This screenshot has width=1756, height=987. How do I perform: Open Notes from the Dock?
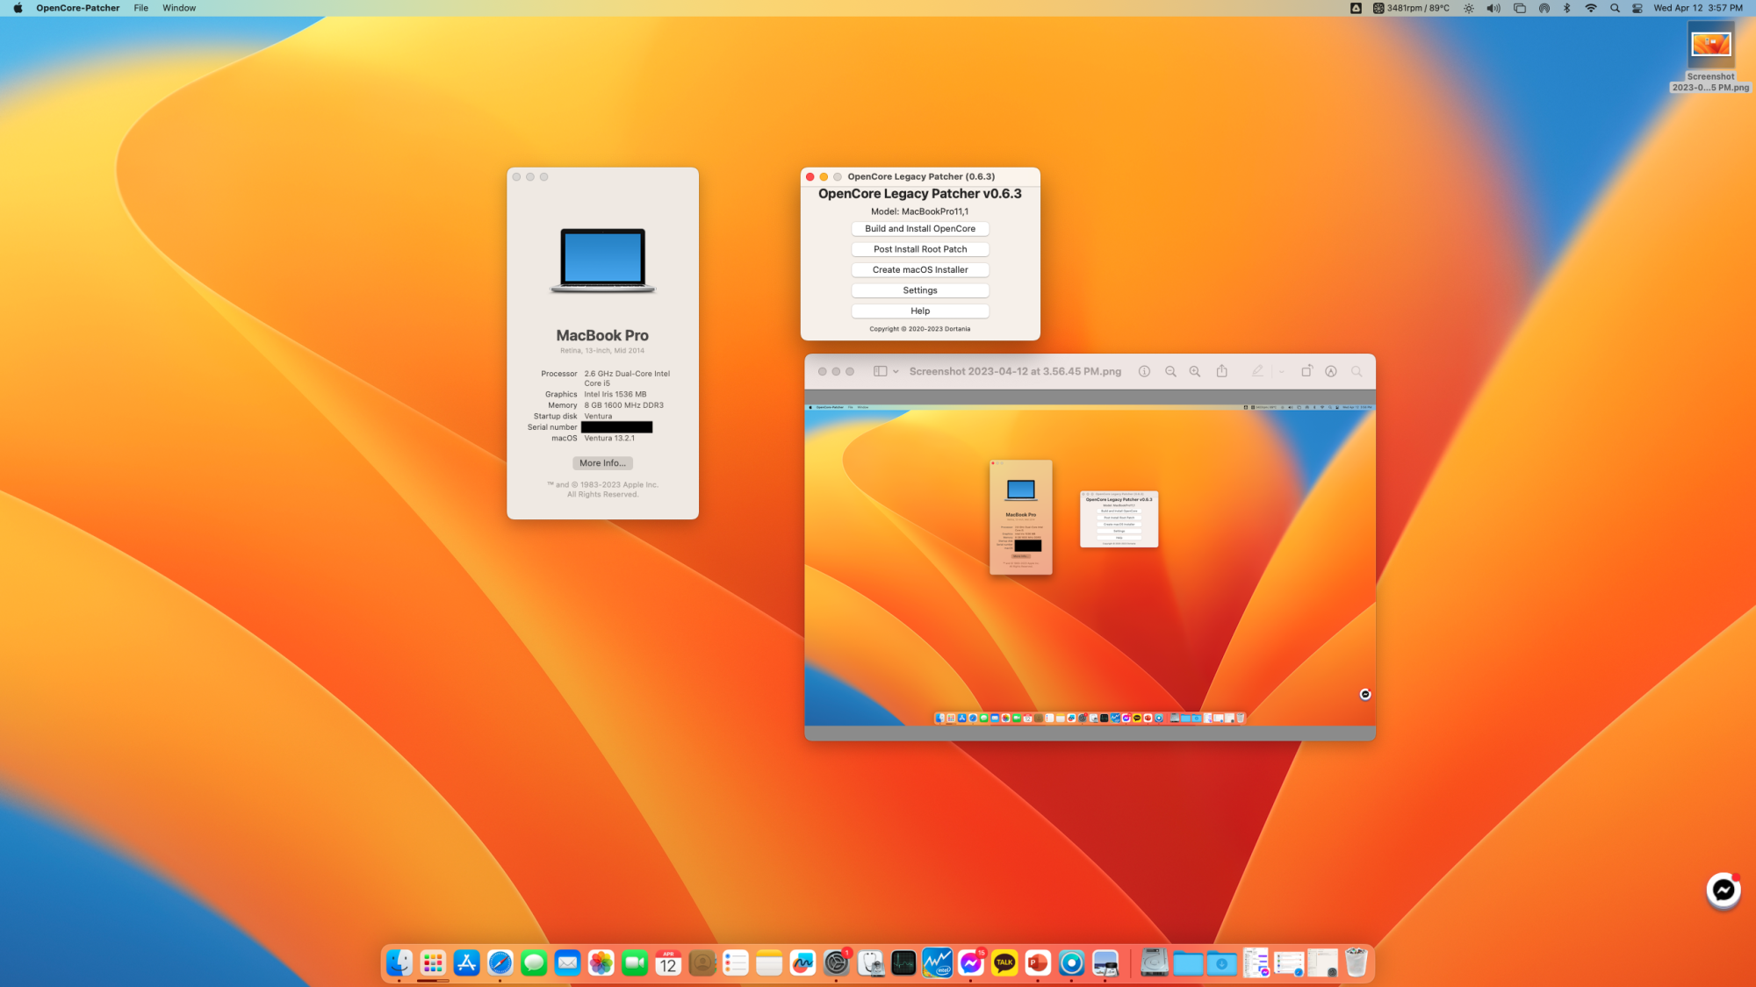pos(769,963)
